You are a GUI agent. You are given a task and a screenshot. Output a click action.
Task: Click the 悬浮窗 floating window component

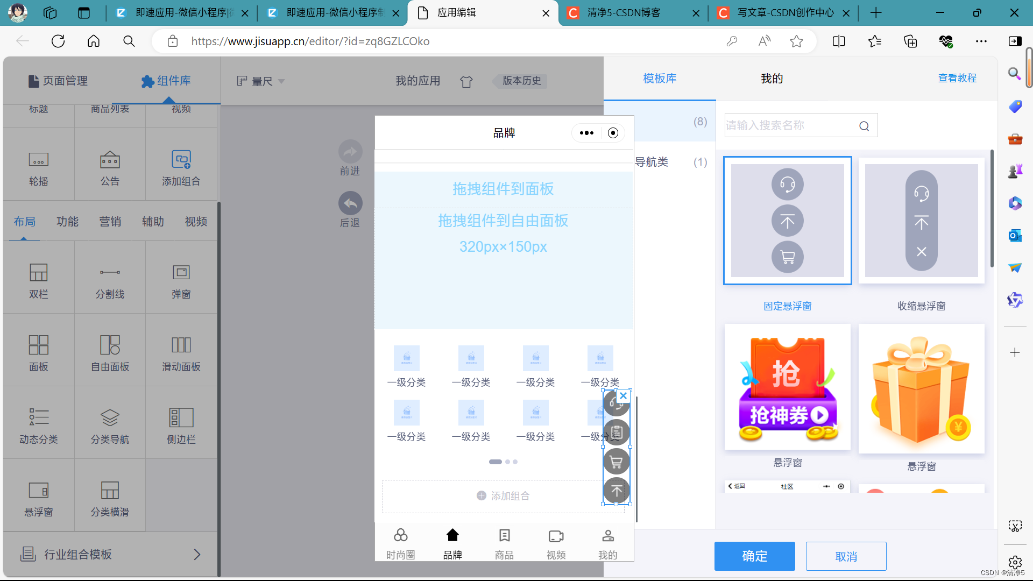tap(38, 498)
